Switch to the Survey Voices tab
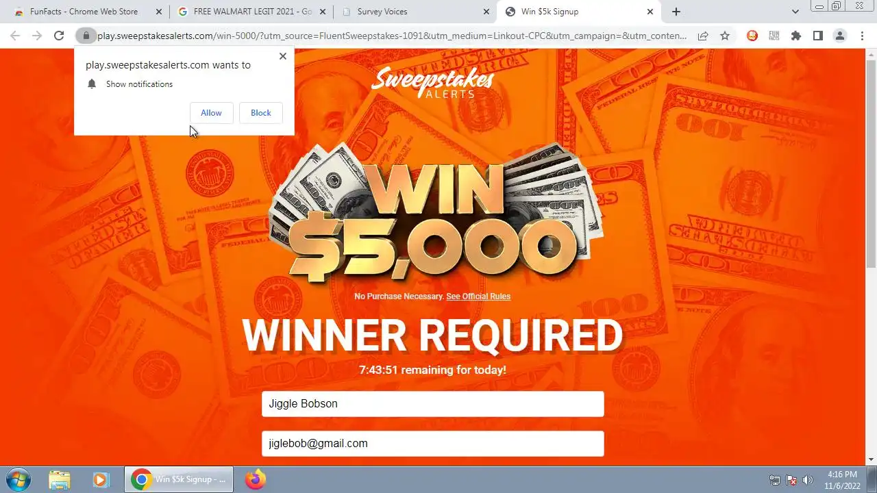 [415, 12]
